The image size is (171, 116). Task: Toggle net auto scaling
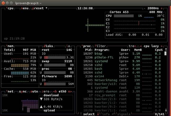tap(34, 91)
